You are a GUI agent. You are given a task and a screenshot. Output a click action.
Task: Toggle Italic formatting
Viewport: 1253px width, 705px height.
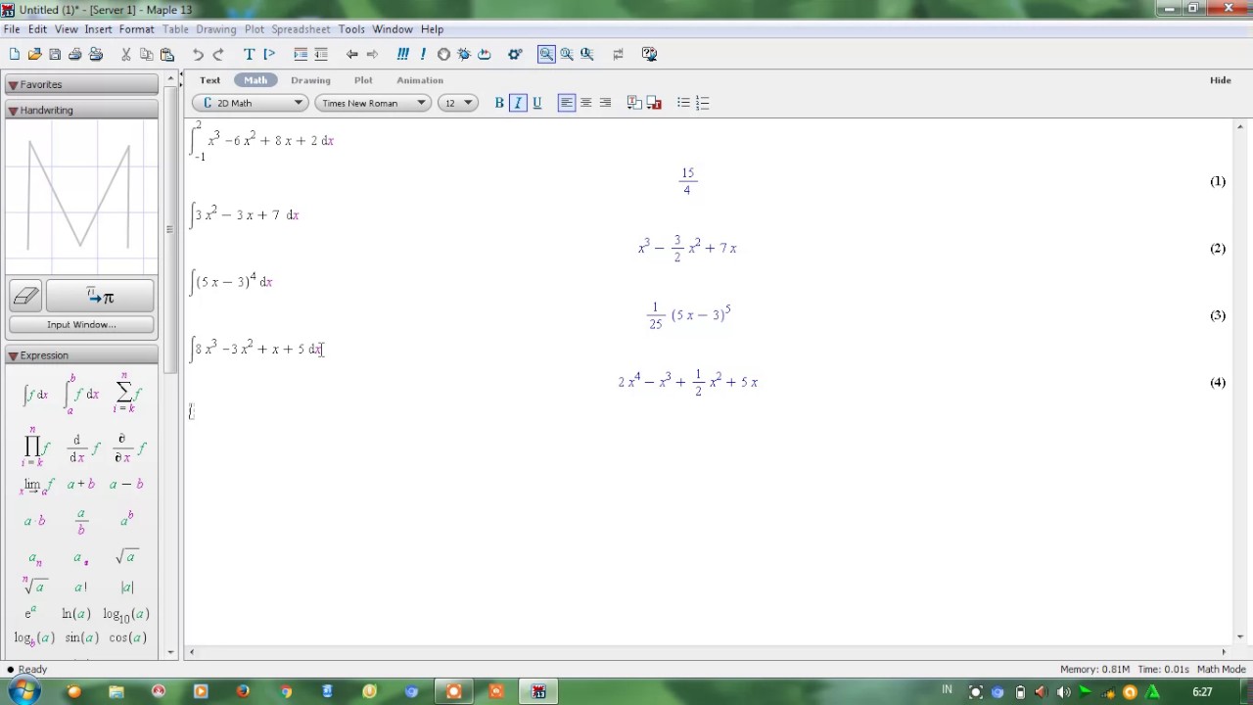tap(518, 103)
